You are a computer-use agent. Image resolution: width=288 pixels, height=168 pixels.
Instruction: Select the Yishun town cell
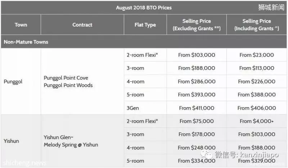21,141
